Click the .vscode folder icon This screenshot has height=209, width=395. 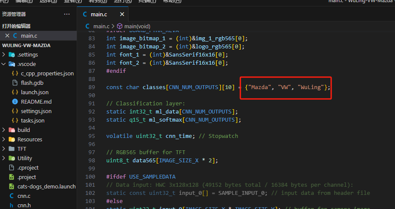(x=12, y=64)
